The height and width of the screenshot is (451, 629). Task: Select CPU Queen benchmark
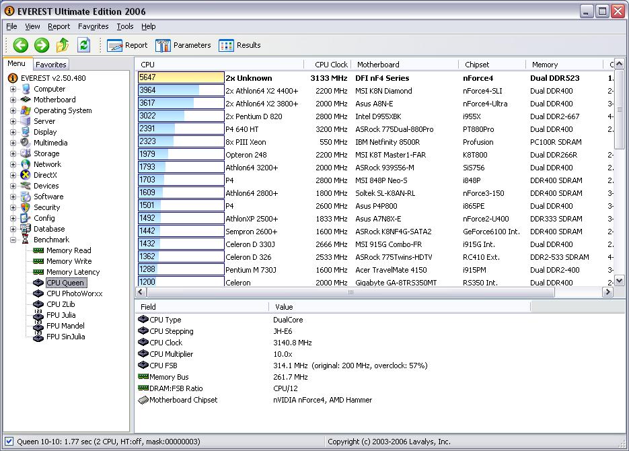(x=65, y=283)
